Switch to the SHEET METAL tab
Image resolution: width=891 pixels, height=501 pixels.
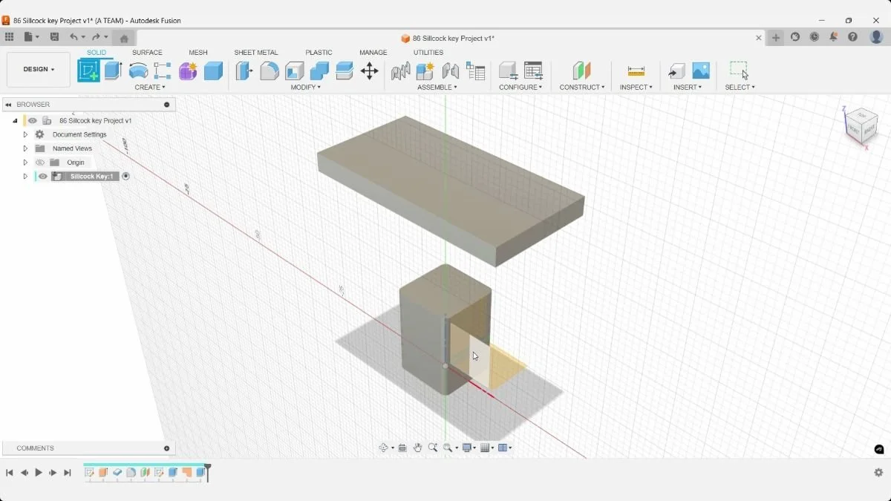pos(256,53)
